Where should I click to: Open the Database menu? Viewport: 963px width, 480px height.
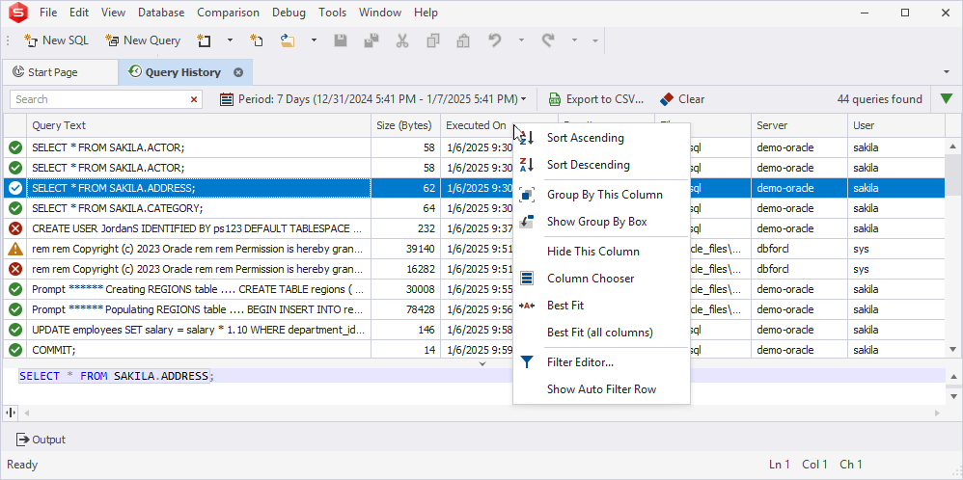pos(161,13)
